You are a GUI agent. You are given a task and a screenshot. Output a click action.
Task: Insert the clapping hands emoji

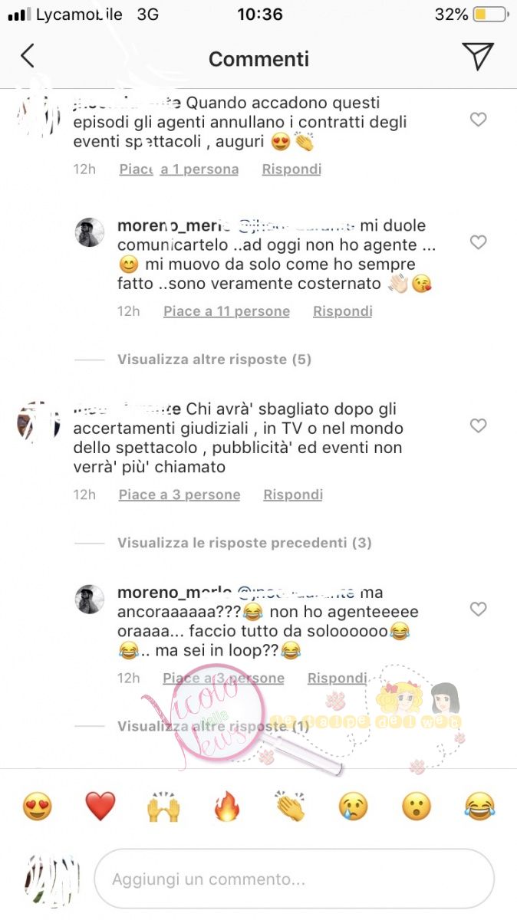(290, 807)
